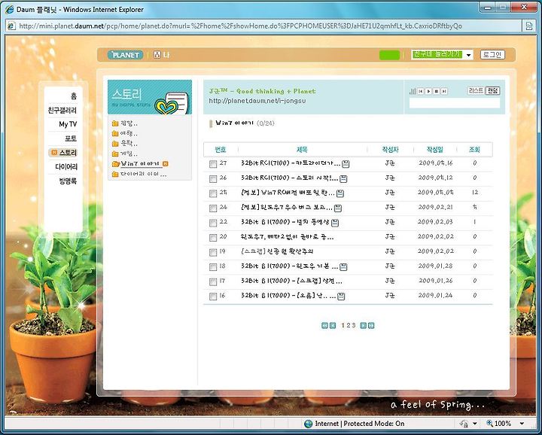542x435 pixels.
Task: Open 다이어리 in the side menu
Action: [66, 167]
